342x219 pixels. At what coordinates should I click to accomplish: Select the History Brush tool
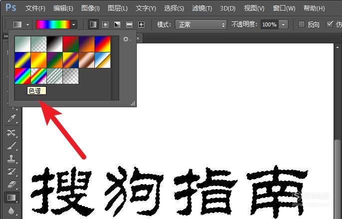(x=11, y=172)
